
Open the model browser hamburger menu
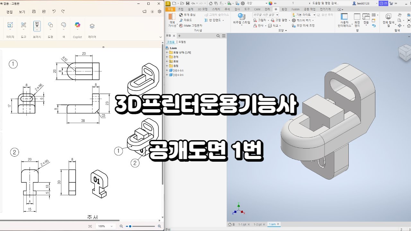click(224, 36)
